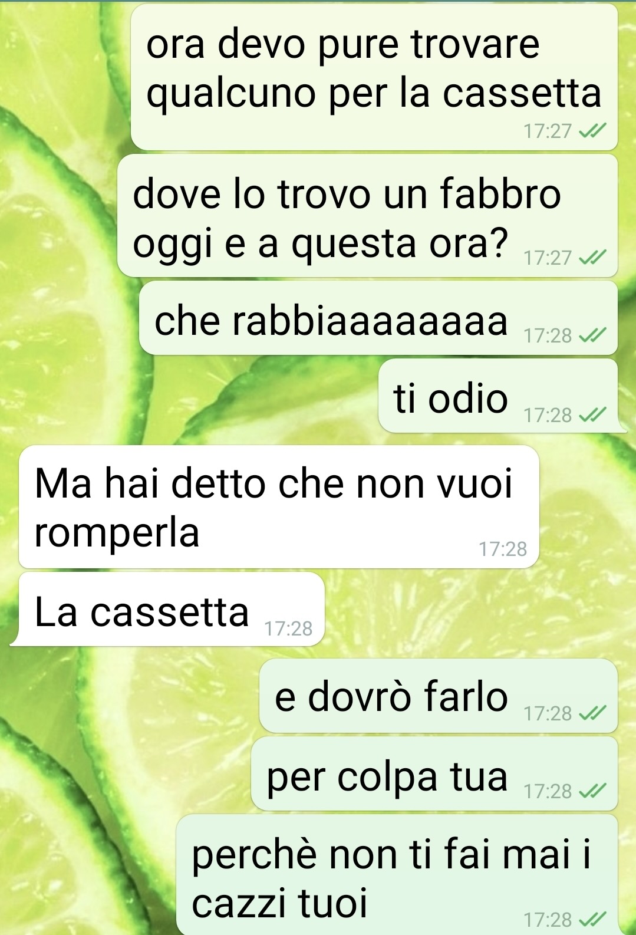Select the "perchè non ti fai mai" message
The width and height of the screenshot is (636, 935).
[397, 875]
